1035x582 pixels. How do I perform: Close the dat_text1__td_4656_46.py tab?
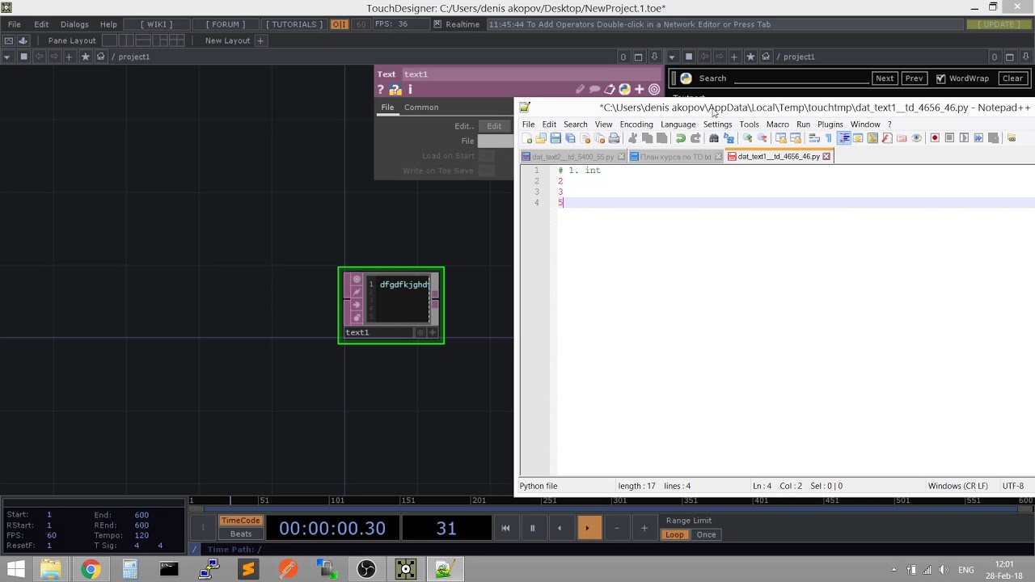click(x=826, y=157)
